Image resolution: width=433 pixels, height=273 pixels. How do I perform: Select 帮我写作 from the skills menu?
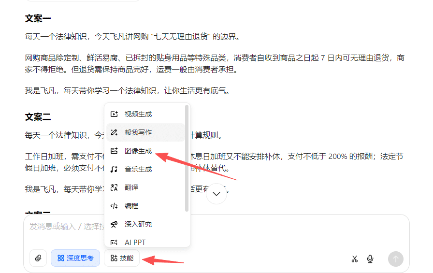tap(138, 132)
